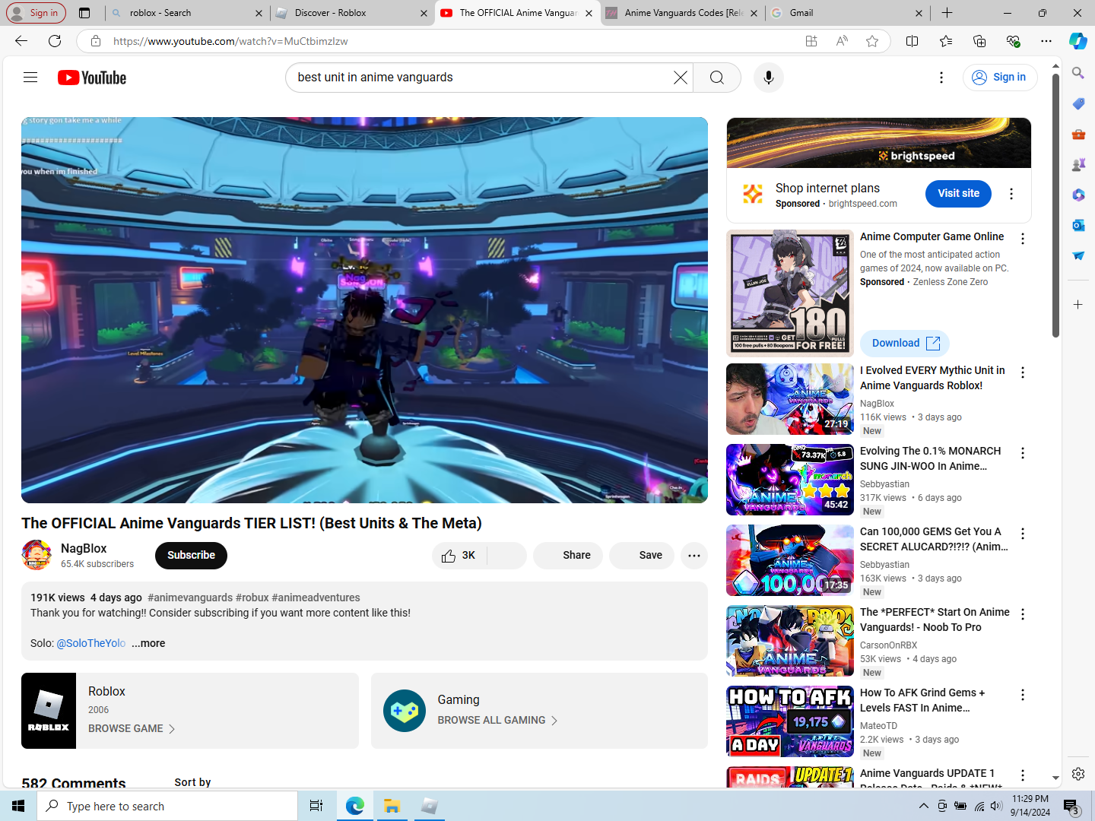Open Edge sidebar tools briefcase icon
The width and height of the screenshot is (1095, 821).
(1078, 134)
